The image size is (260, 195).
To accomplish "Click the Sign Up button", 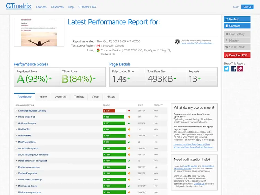I will pos(247,7).
